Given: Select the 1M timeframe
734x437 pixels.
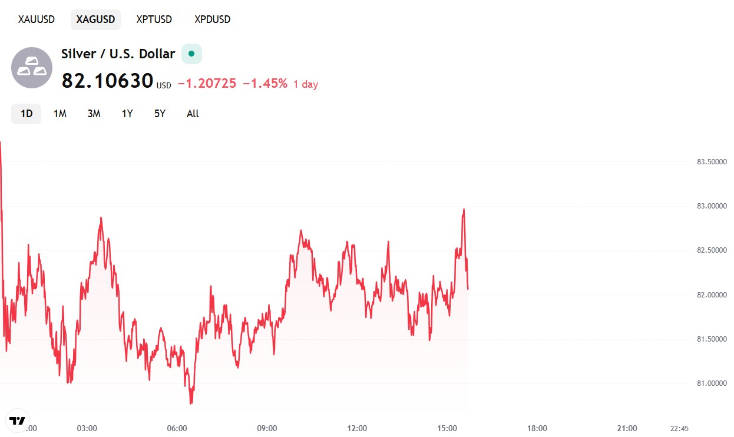Looking at the screenshot, I should pos(59,113).
